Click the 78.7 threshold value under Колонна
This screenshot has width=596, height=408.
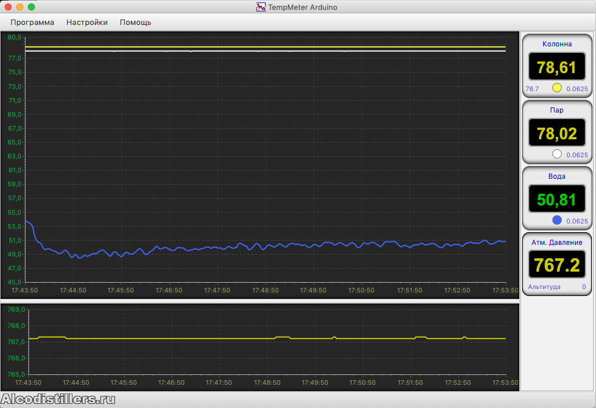532,89
